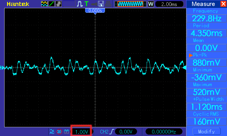Select the Frequency measurement 229.8Hz
The width and height of the screenshot is (227, 136).
(x=207, y=18)
